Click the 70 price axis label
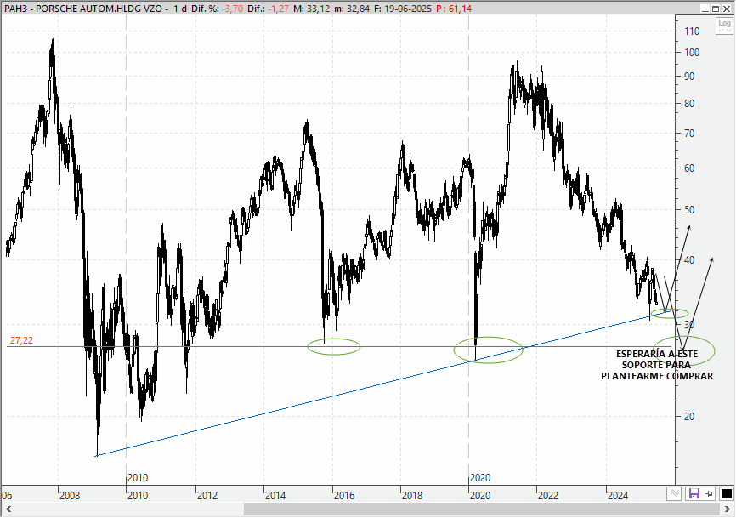Viewport: 736px width, 518px height. tap(689, 134)
